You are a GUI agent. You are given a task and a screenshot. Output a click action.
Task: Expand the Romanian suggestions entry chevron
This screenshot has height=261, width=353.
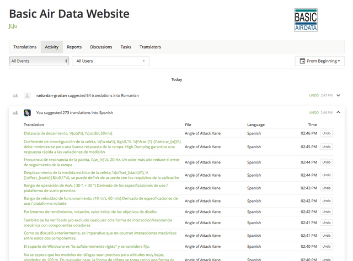click(338, 95)
